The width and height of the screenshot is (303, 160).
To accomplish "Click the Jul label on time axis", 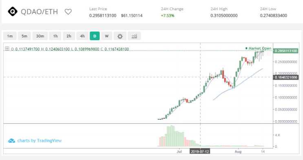I will click(179, 151).
